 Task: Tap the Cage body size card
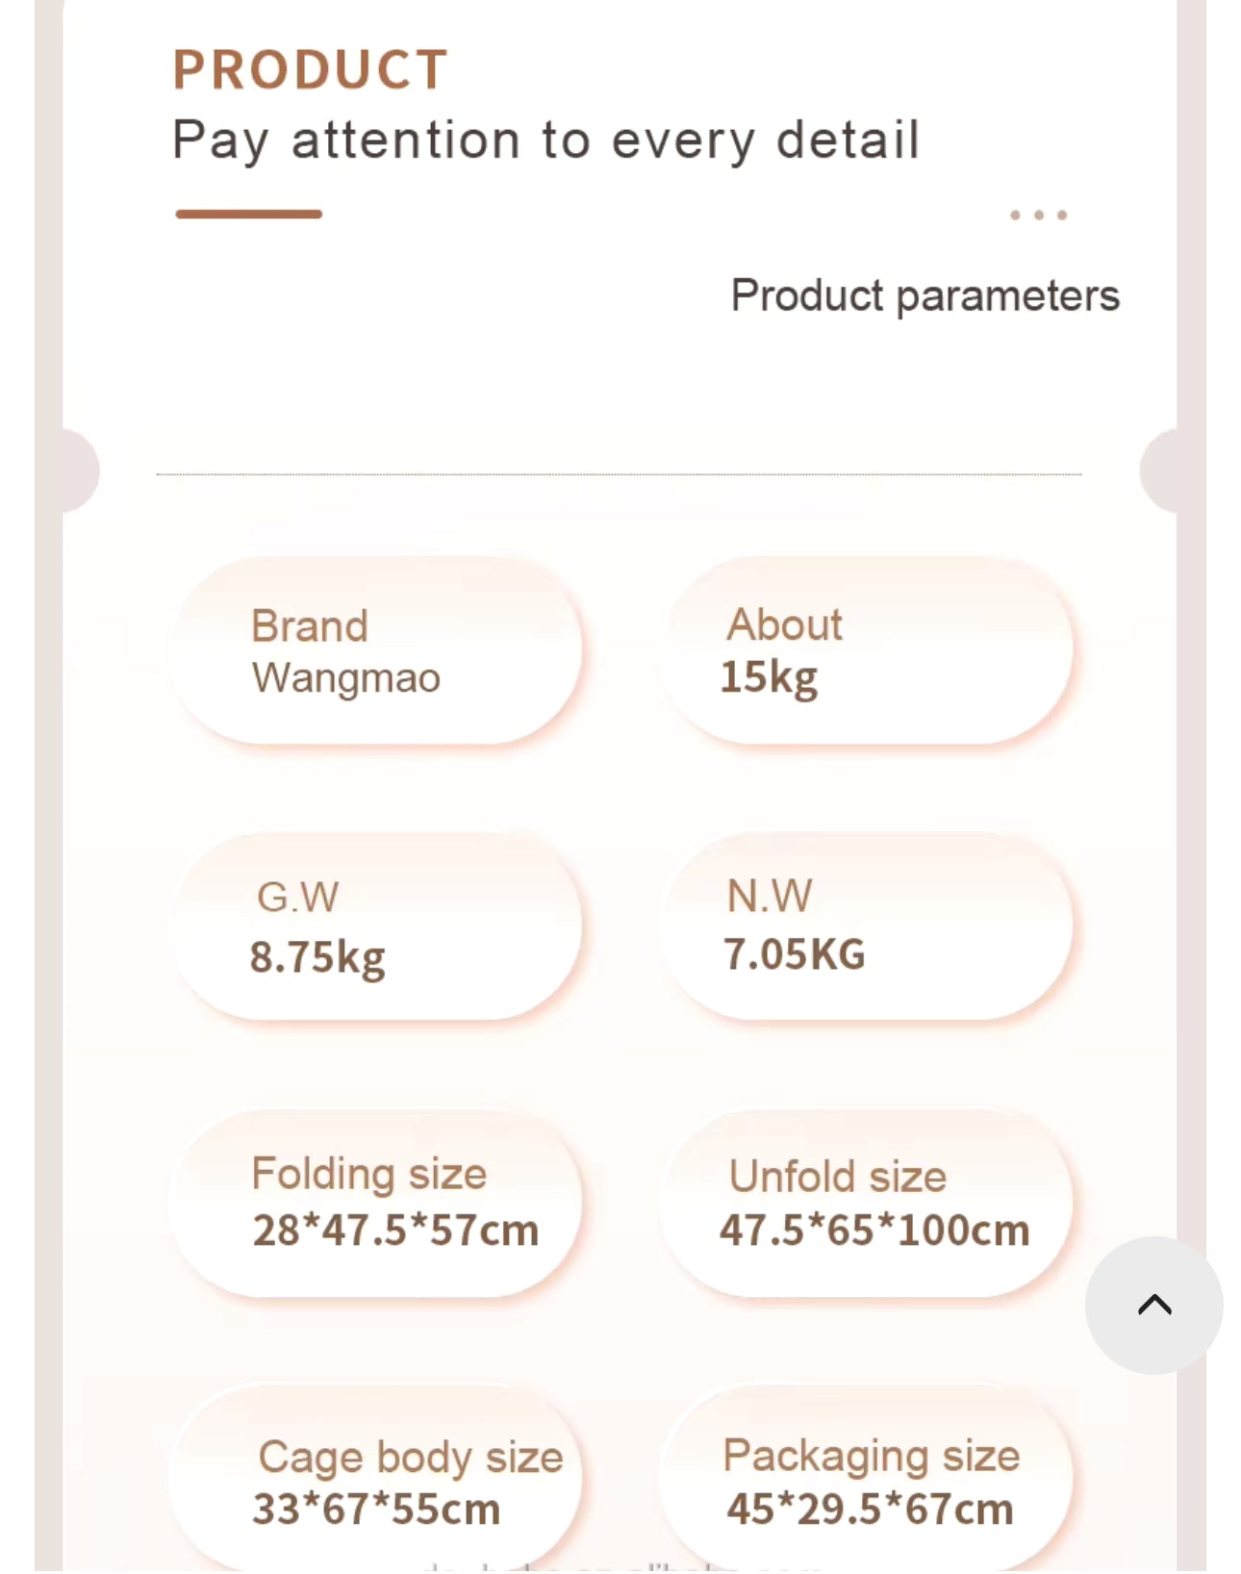pyautogui.click(x=375, y=1479)
